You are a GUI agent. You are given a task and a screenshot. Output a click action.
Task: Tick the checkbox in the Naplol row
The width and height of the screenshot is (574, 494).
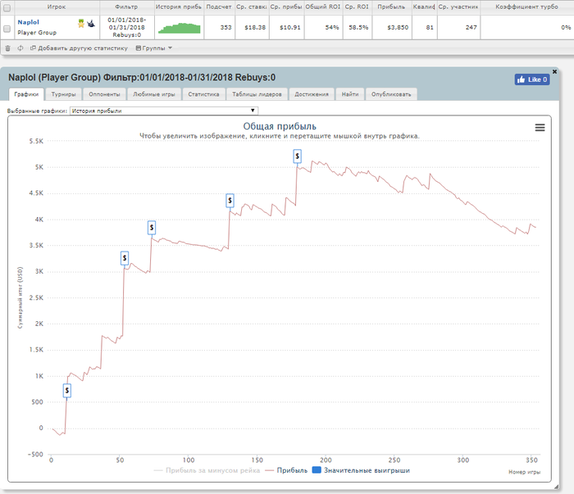pos(7,28)
